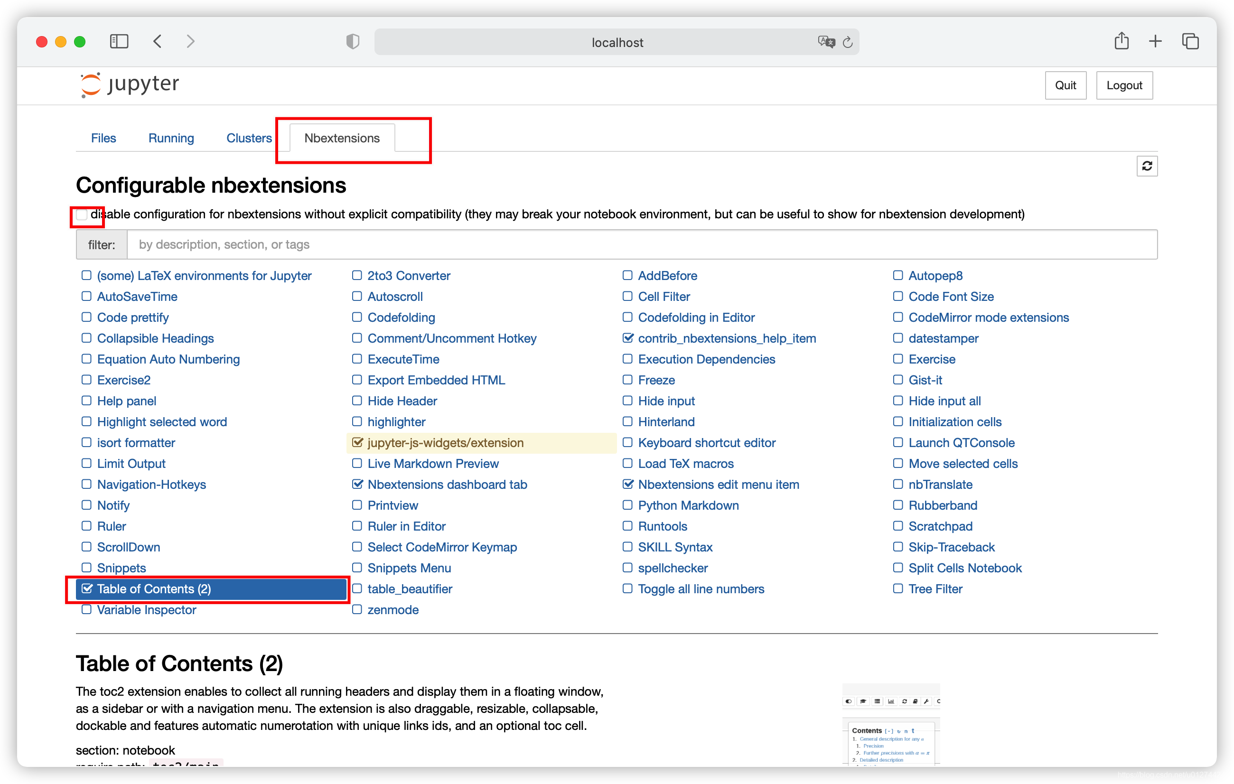Select the Keyboard shortcut editor entry
Image resolution: width=1234 pixels, height=784 pixels.
707,443
